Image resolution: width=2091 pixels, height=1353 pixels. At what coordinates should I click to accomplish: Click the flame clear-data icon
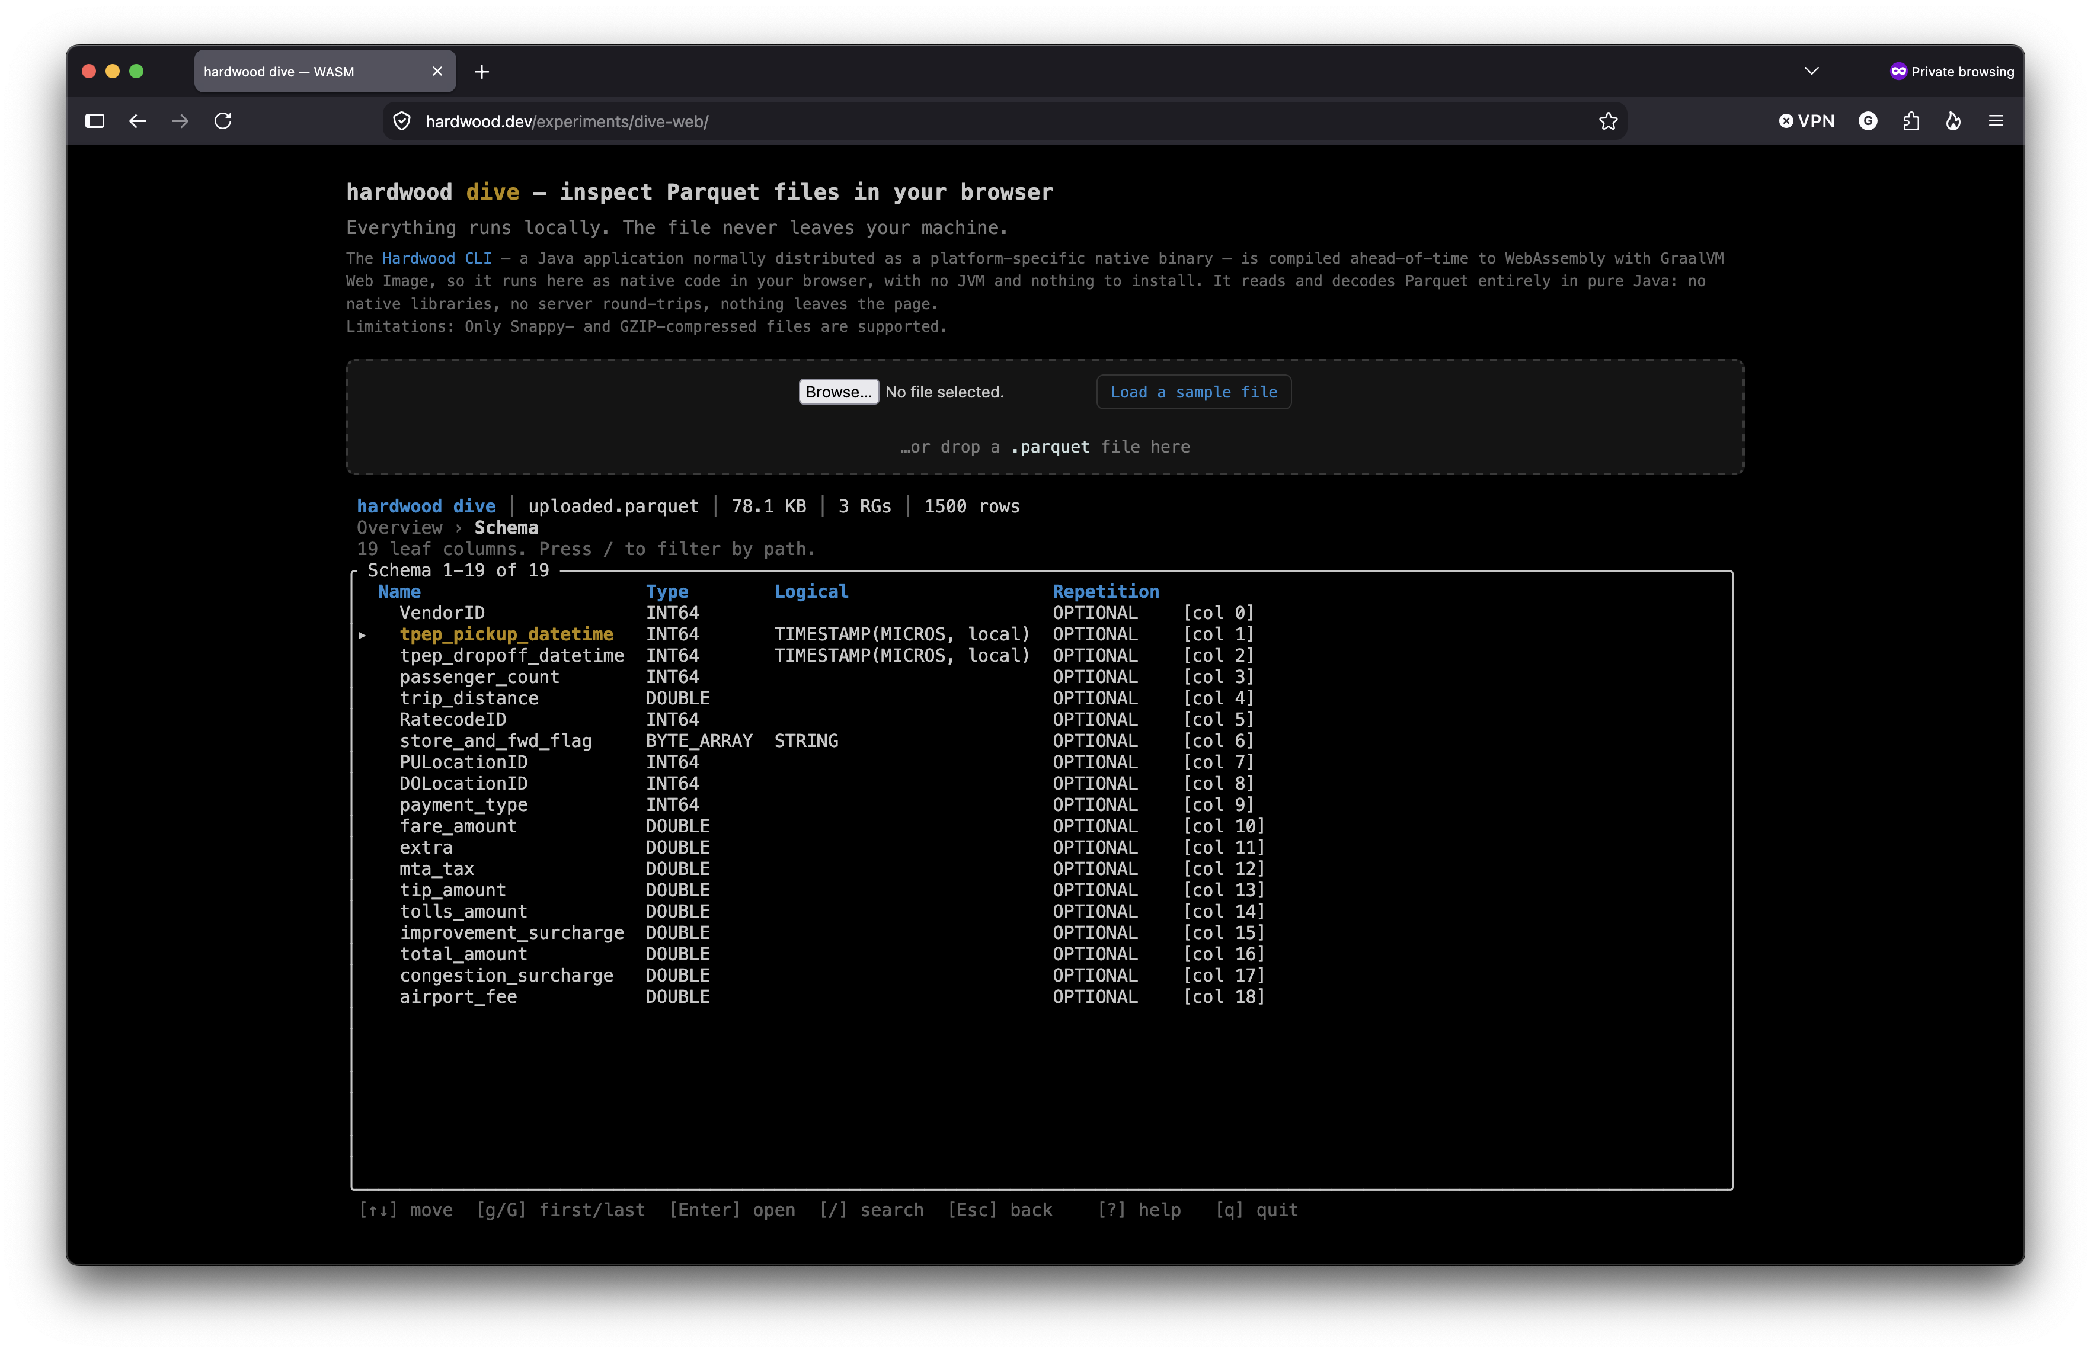coord(1953,121)
